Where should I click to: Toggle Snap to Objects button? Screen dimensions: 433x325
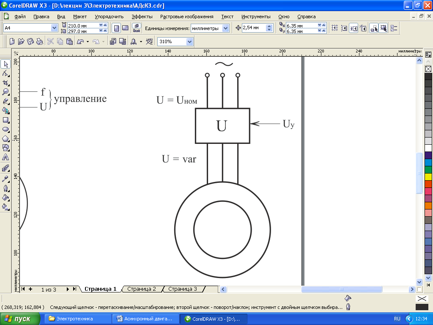coord(354,28)
